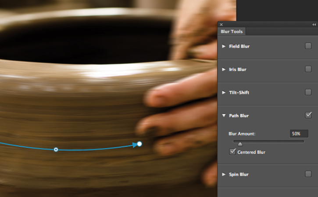Disable the Path Blur checkbox
318x197 pixels.
coord(308,115)
